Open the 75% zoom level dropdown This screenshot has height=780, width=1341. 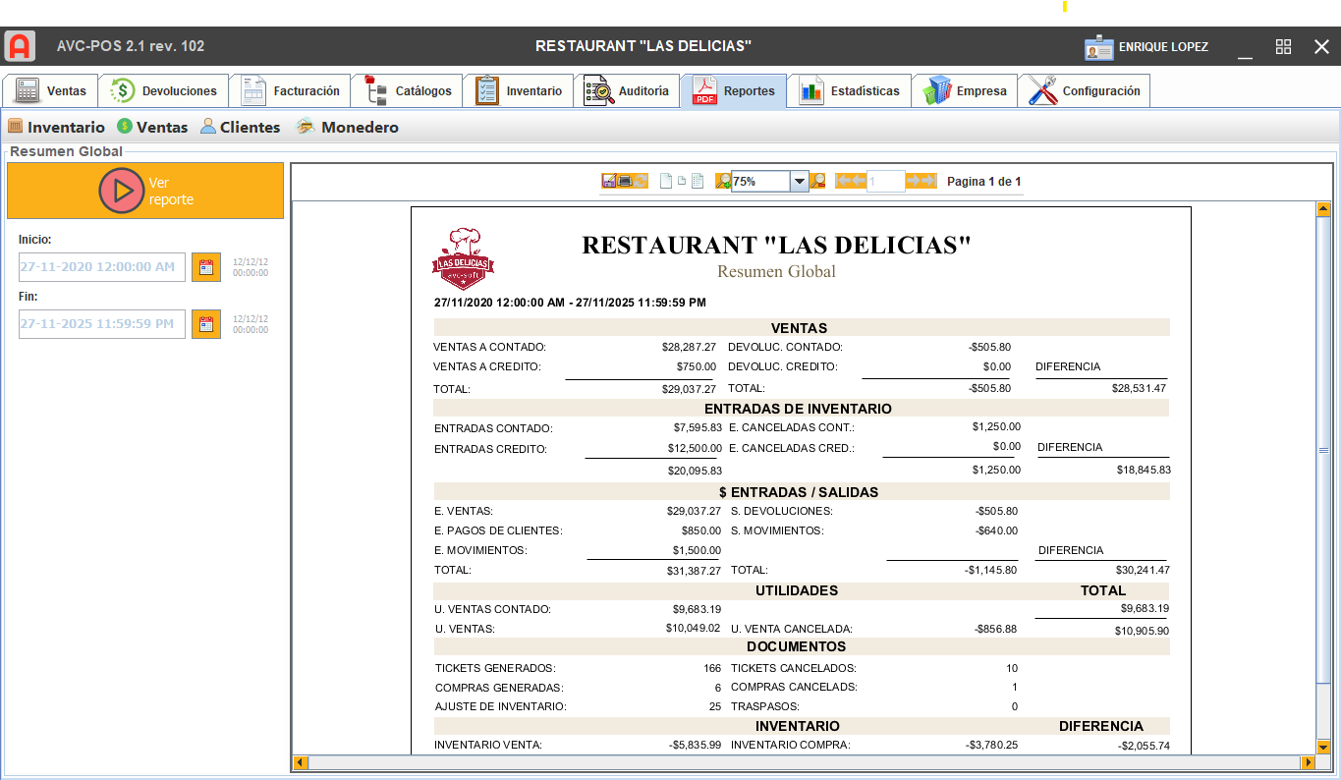(x=799, y=181)
